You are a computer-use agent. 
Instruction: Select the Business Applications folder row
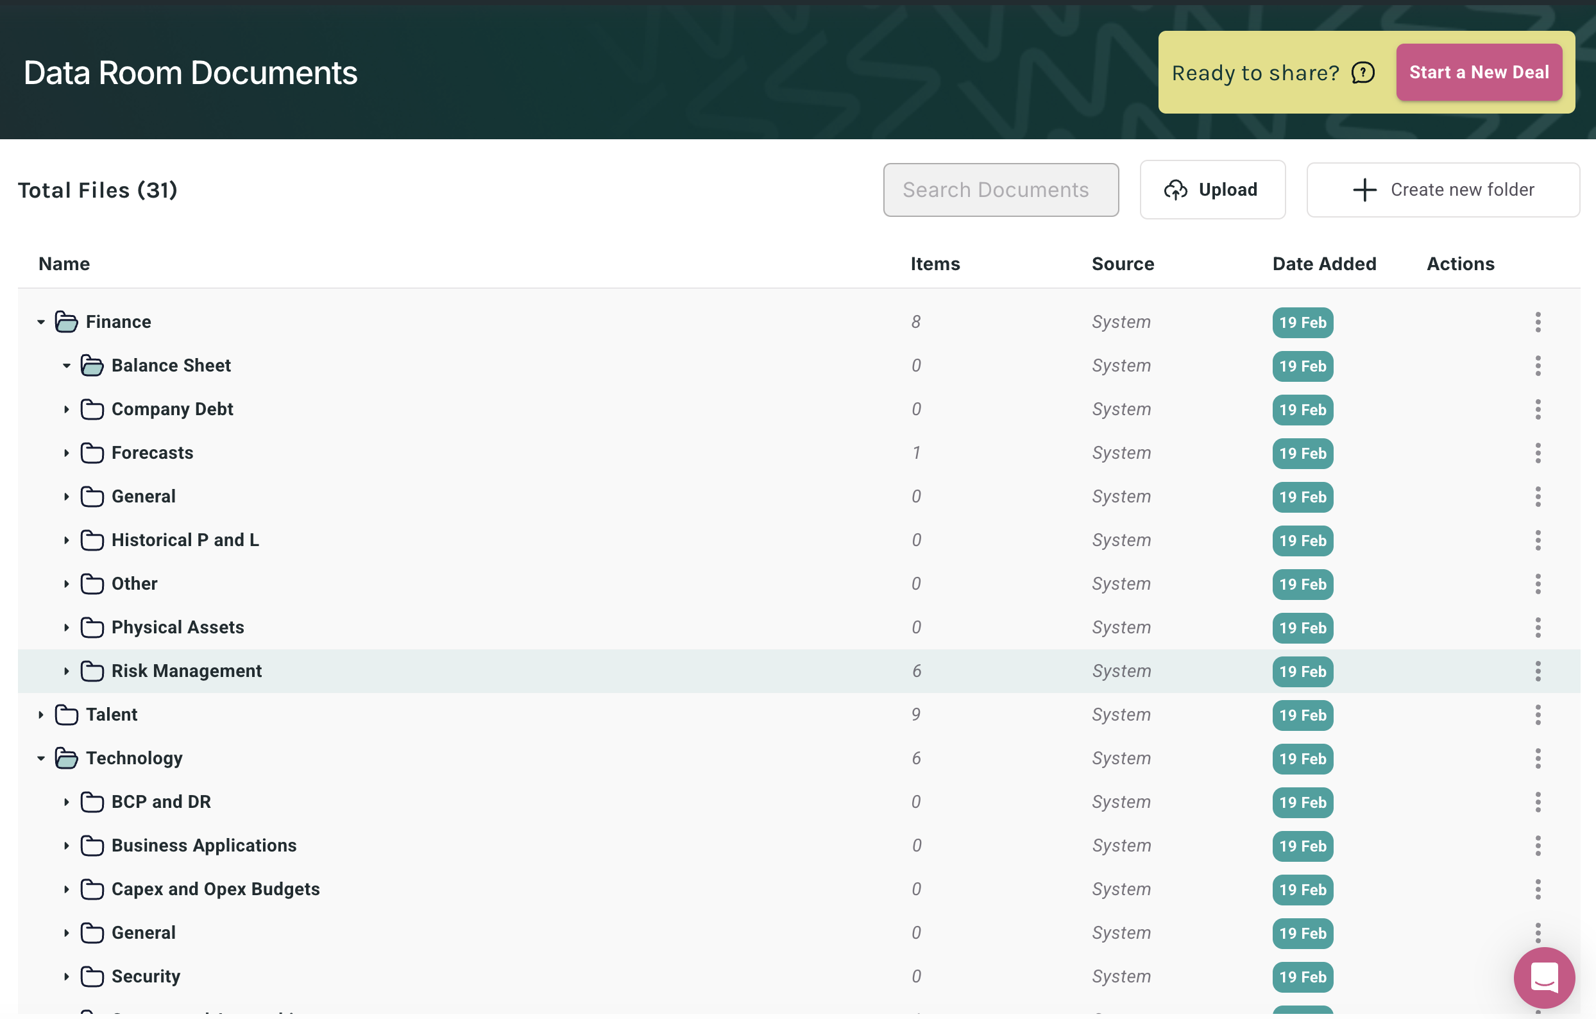tap(203, 845)
